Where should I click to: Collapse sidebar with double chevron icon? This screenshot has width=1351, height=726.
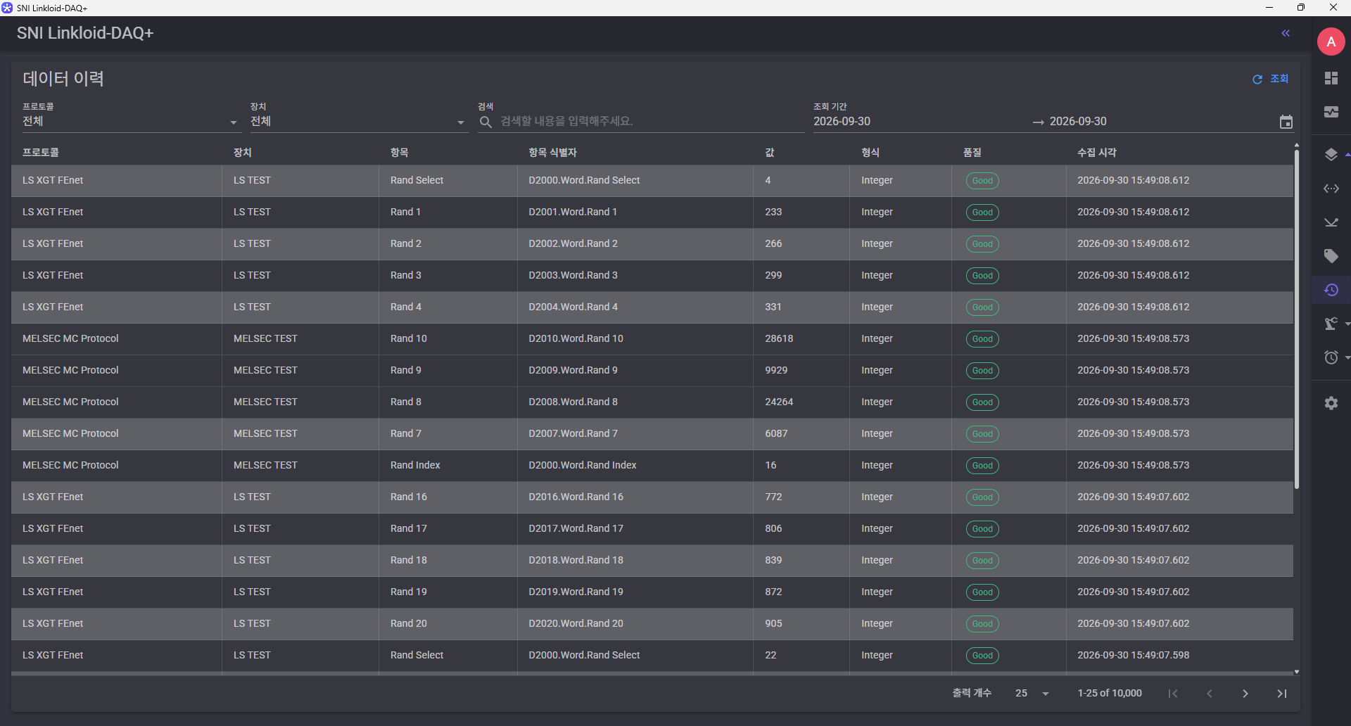click(1286, 33)
